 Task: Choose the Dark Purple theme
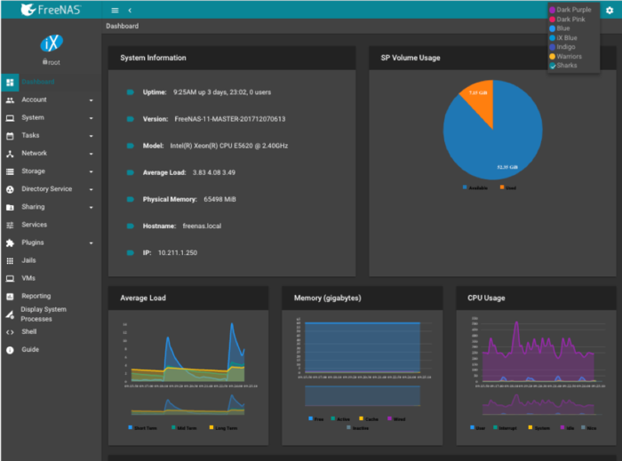tap(573, 10)
